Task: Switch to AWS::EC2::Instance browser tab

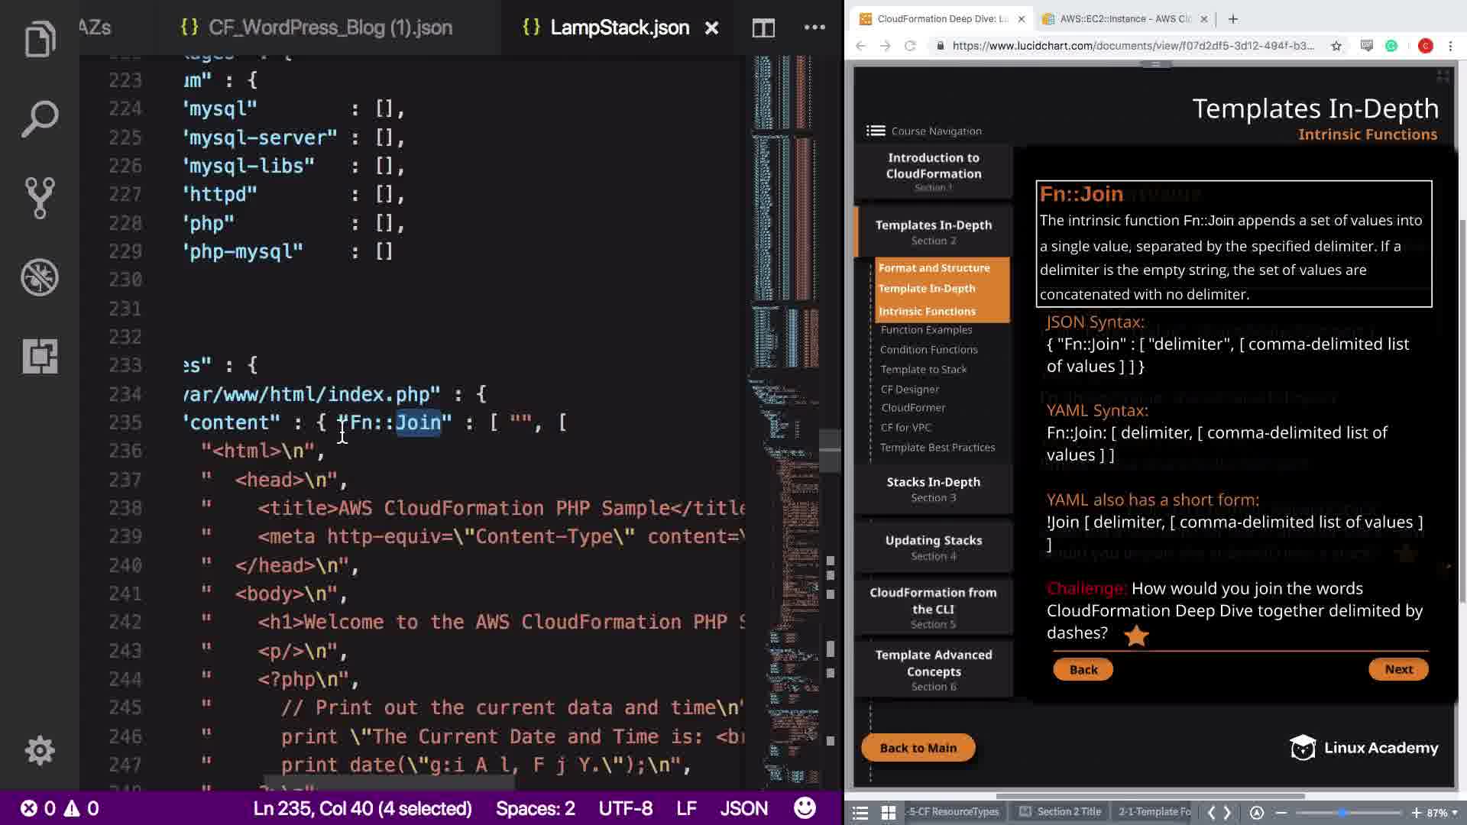Action: 1125,19
